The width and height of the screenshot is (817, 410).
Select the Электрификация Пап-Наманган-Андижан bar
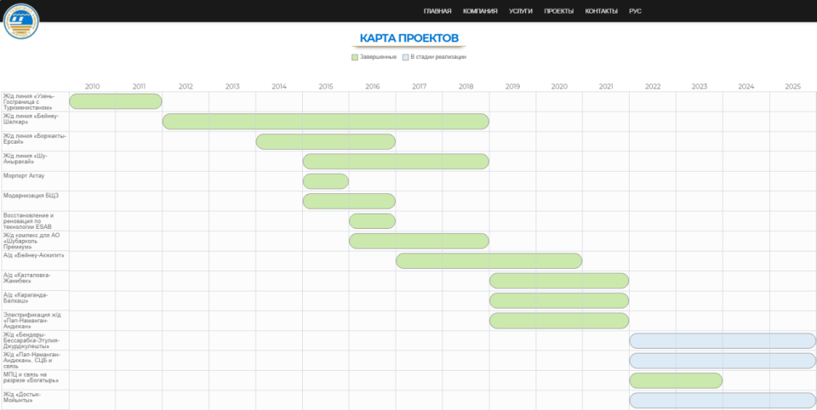pyautogui.click(x=559, y=321)
